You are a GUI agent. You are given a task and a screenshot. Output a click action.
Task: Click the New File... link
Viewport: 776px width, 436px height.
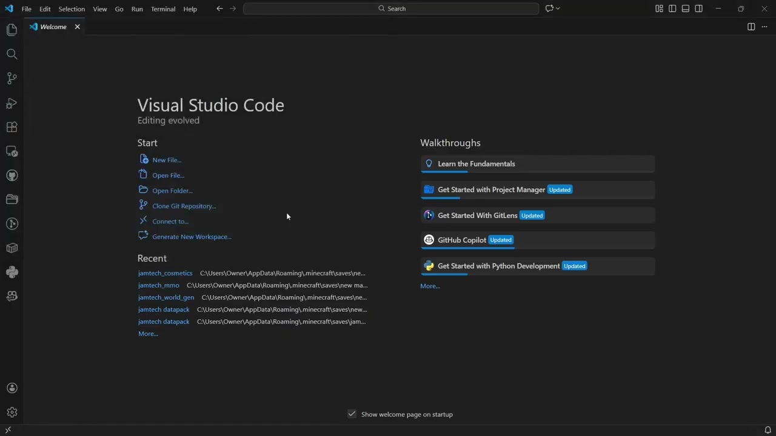(167, 160)
